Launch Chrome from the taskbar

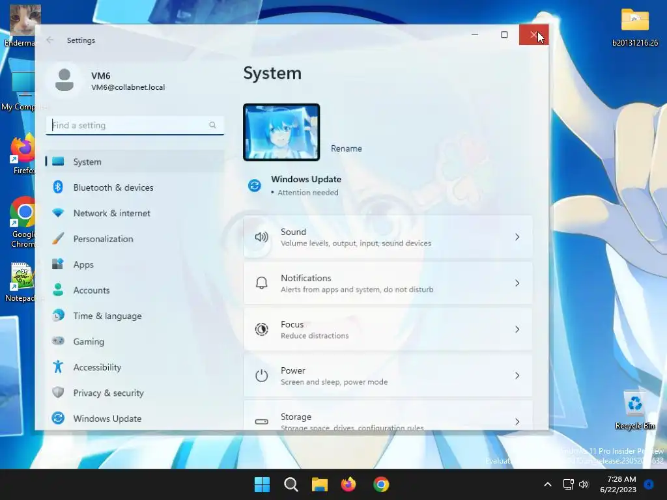(x=381, y=484)
